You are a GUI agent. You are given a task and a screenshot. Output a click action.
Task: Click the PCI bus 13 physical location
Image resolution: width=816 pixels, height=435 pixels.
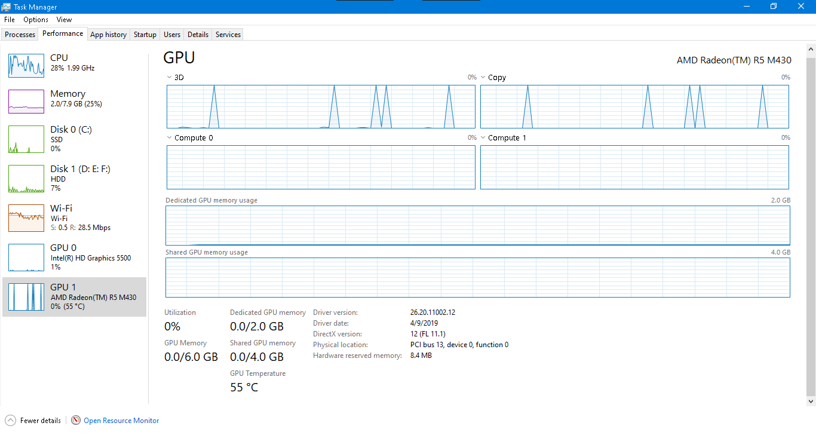pyautogui.click(x=459, y=345)
